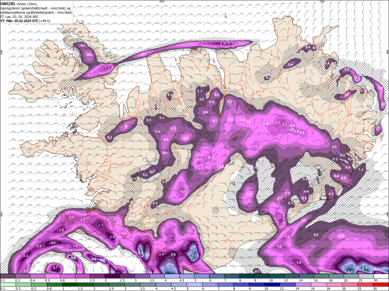
Task: Click the '7.3' precipitation value on the map
Action: pyautogui.click(x=194, y=256)
